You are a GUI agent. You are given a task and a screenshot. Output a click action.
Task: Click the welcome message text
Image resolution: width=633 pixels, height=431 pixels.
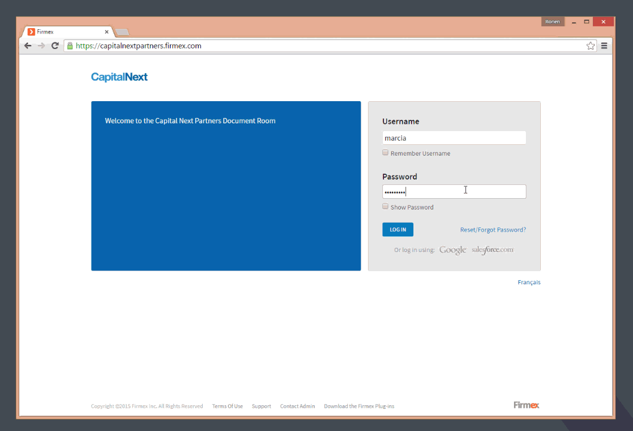coord(190,121)
